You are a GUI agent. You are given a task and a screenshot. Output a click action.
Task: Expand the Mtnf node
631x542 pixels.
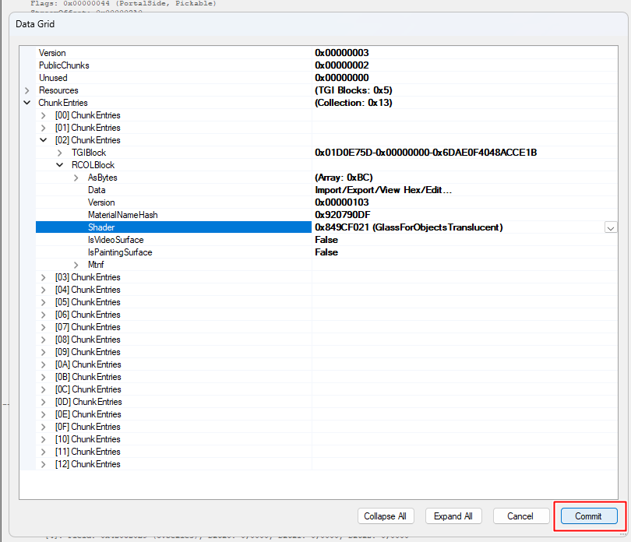point(76,266)
